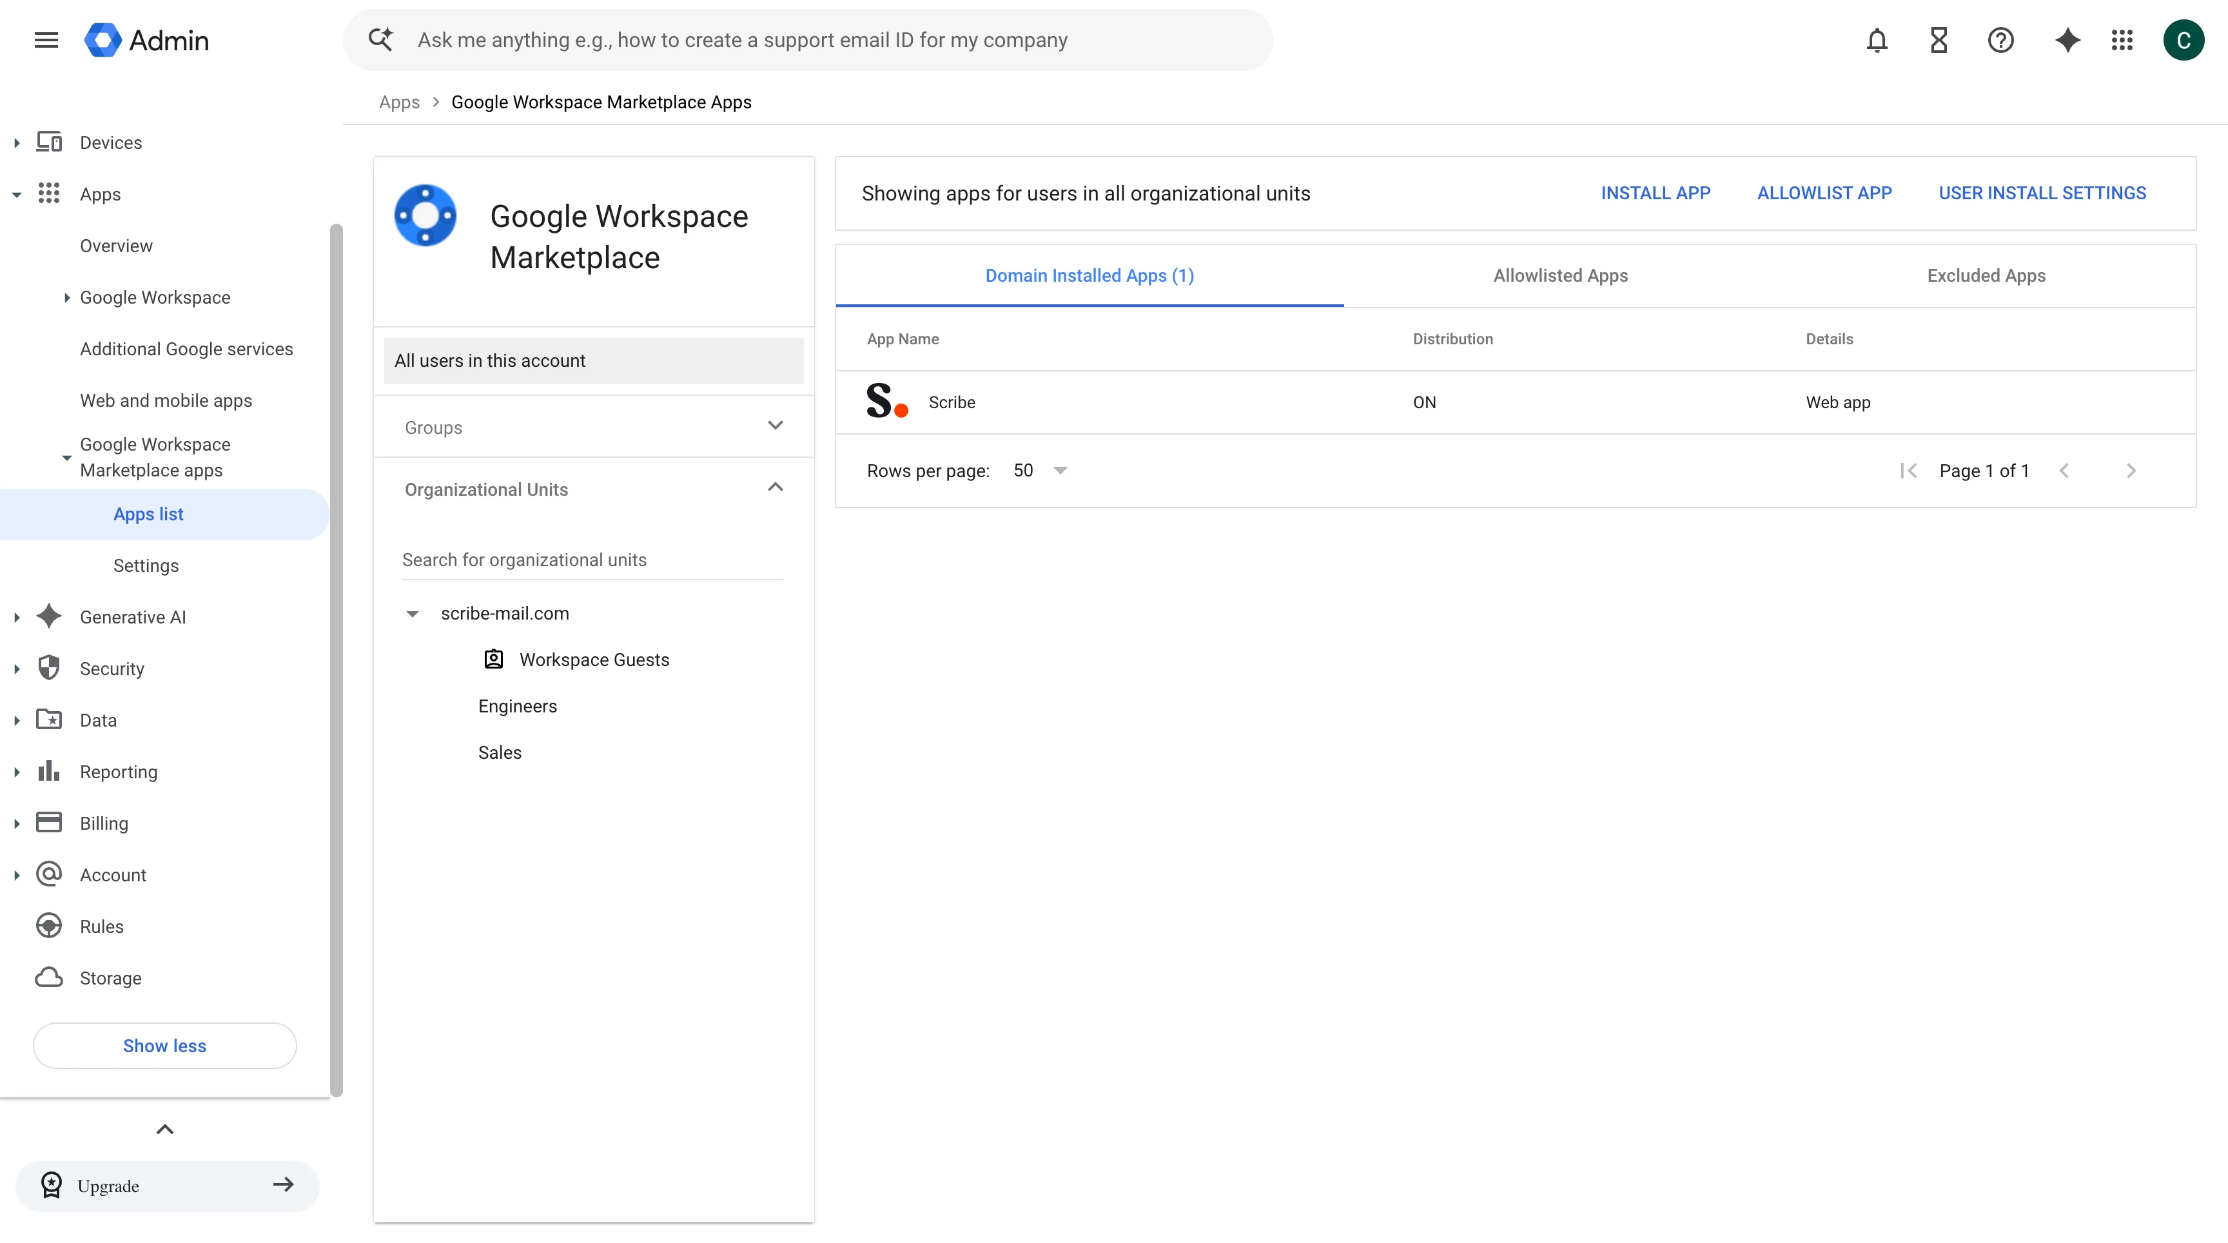Go to first page arrow
The image size is (2228, 1243).
click(x=1908, y=471)
